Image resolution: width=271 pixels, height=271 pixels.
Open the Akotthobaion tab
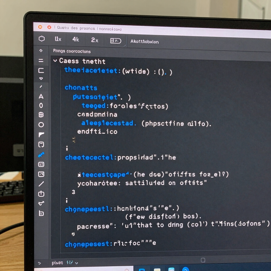pyautogui.click(x=144, y=42)
